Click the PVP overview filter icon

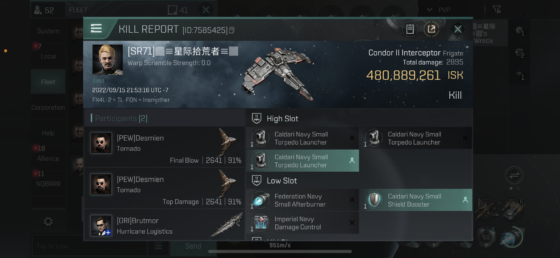497,10
